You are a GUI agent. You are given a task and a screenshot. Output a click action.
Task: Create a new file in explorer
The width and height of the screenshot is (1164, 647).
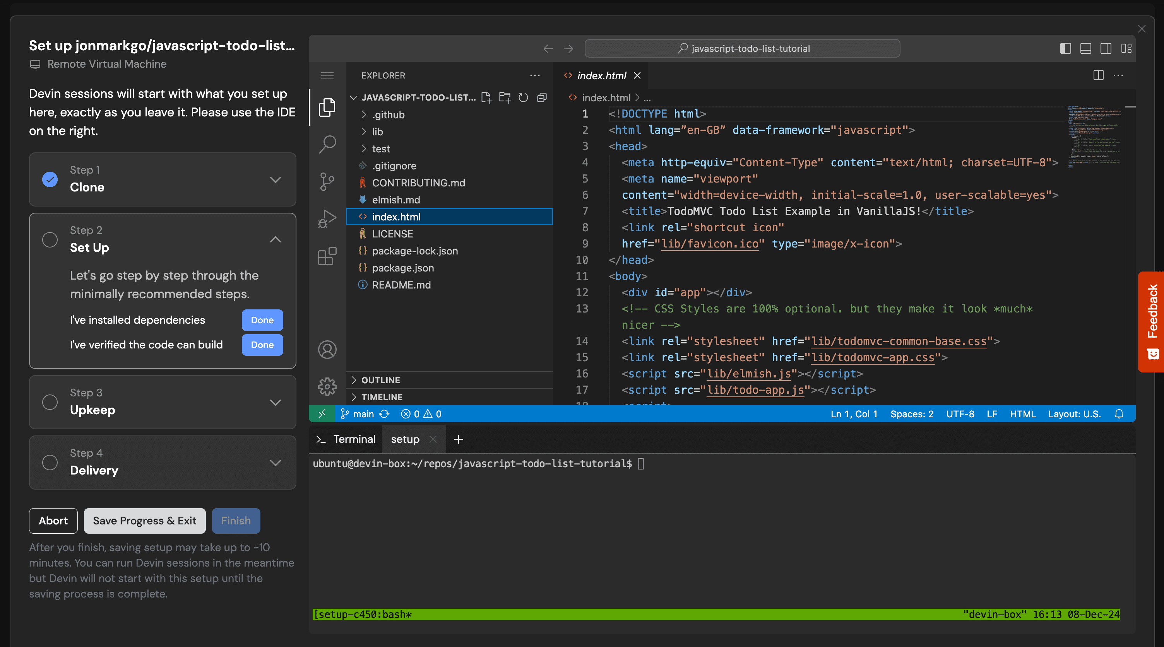click(x=486, y=97)
